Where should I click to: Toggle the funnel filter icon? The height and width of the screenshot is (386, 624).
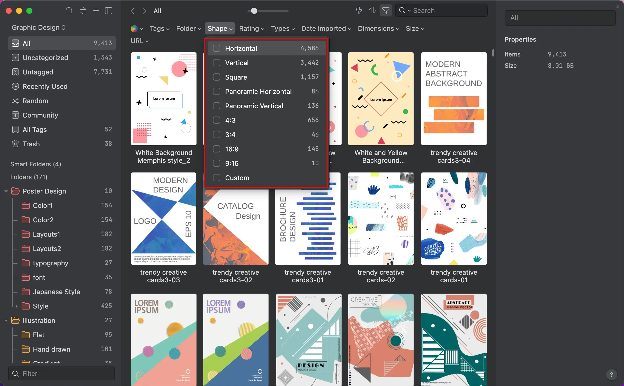pos(386,11)
